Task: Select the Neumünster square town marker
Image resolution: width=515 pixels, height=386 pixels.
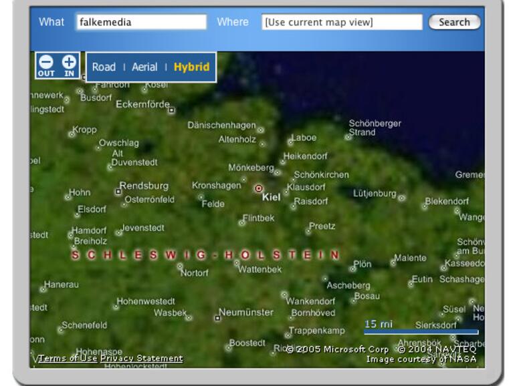Action: pos(217,319)
